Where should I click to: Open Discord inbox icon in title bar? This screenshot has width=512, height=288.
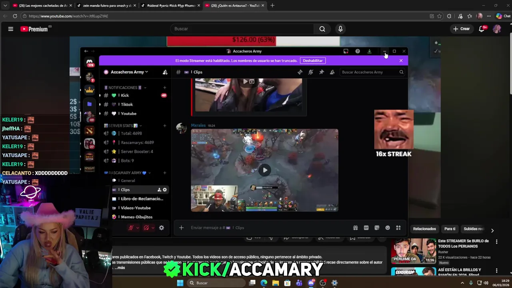click(x=346, y=51)
